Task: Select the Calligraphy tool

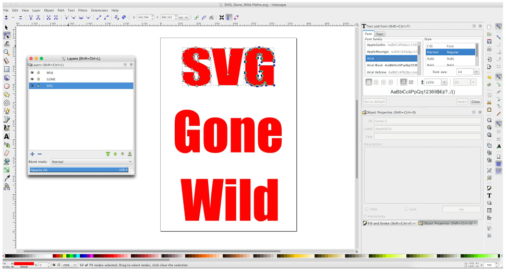Action: (x=6, y=128)
